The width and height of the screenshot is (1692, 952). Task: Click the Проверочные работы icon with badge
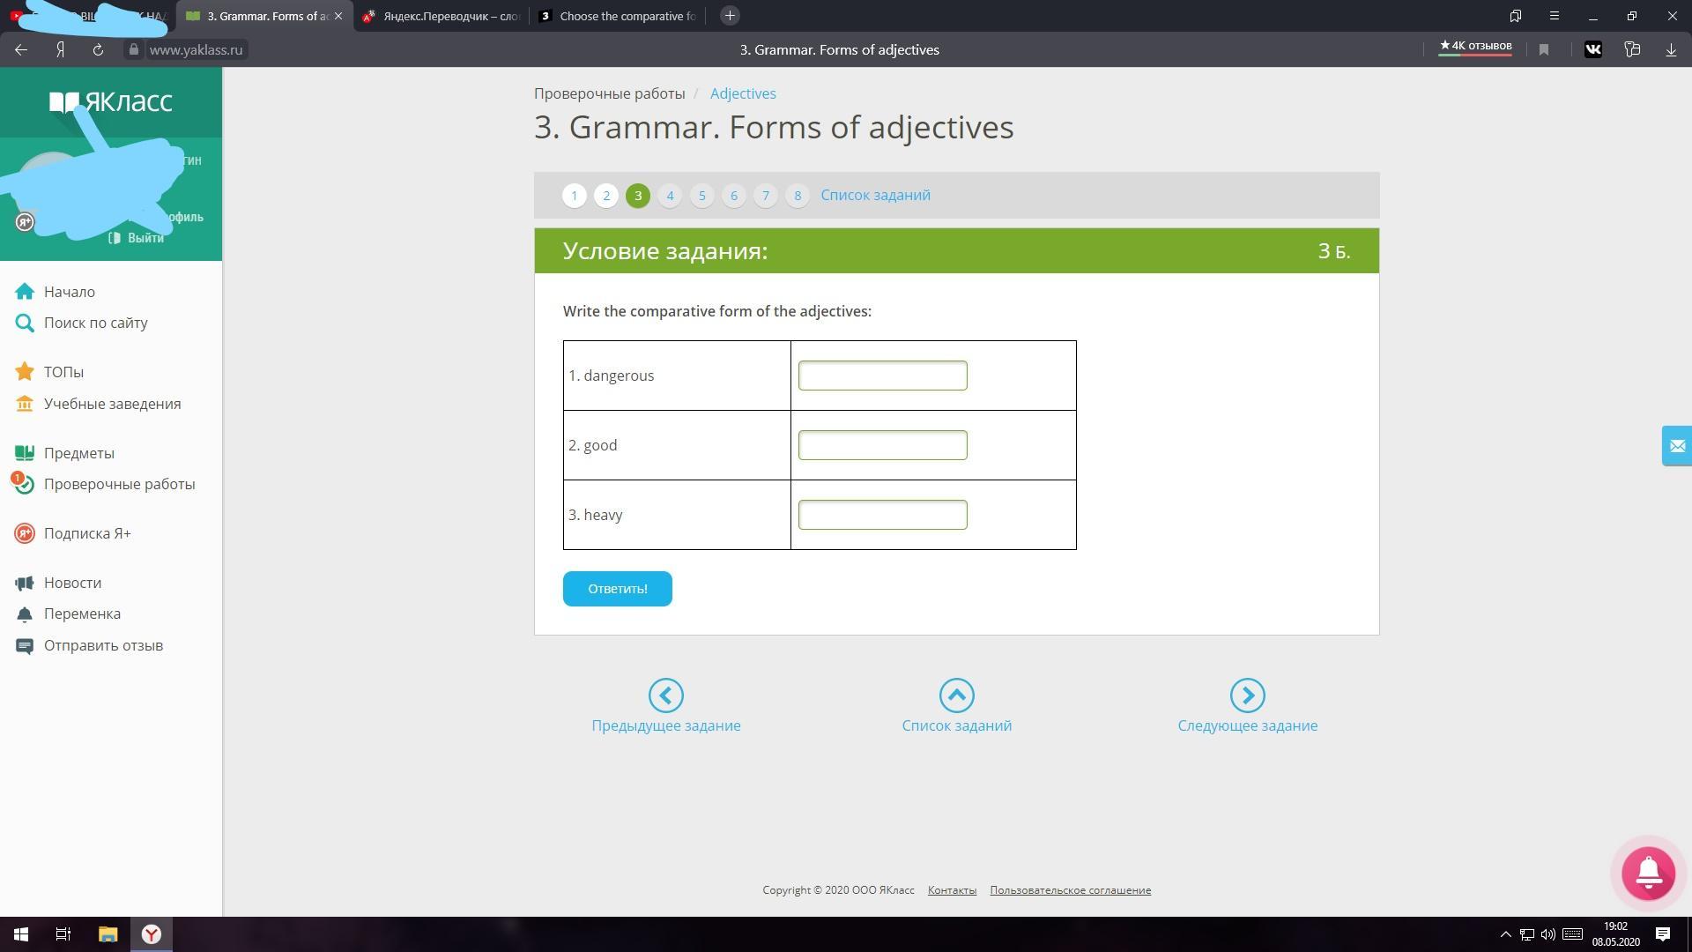tap(23, 483)
